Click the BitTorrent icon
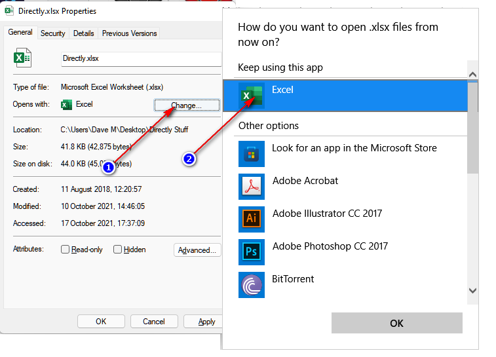This screenshot has width=496, height=357. point(252,285)
